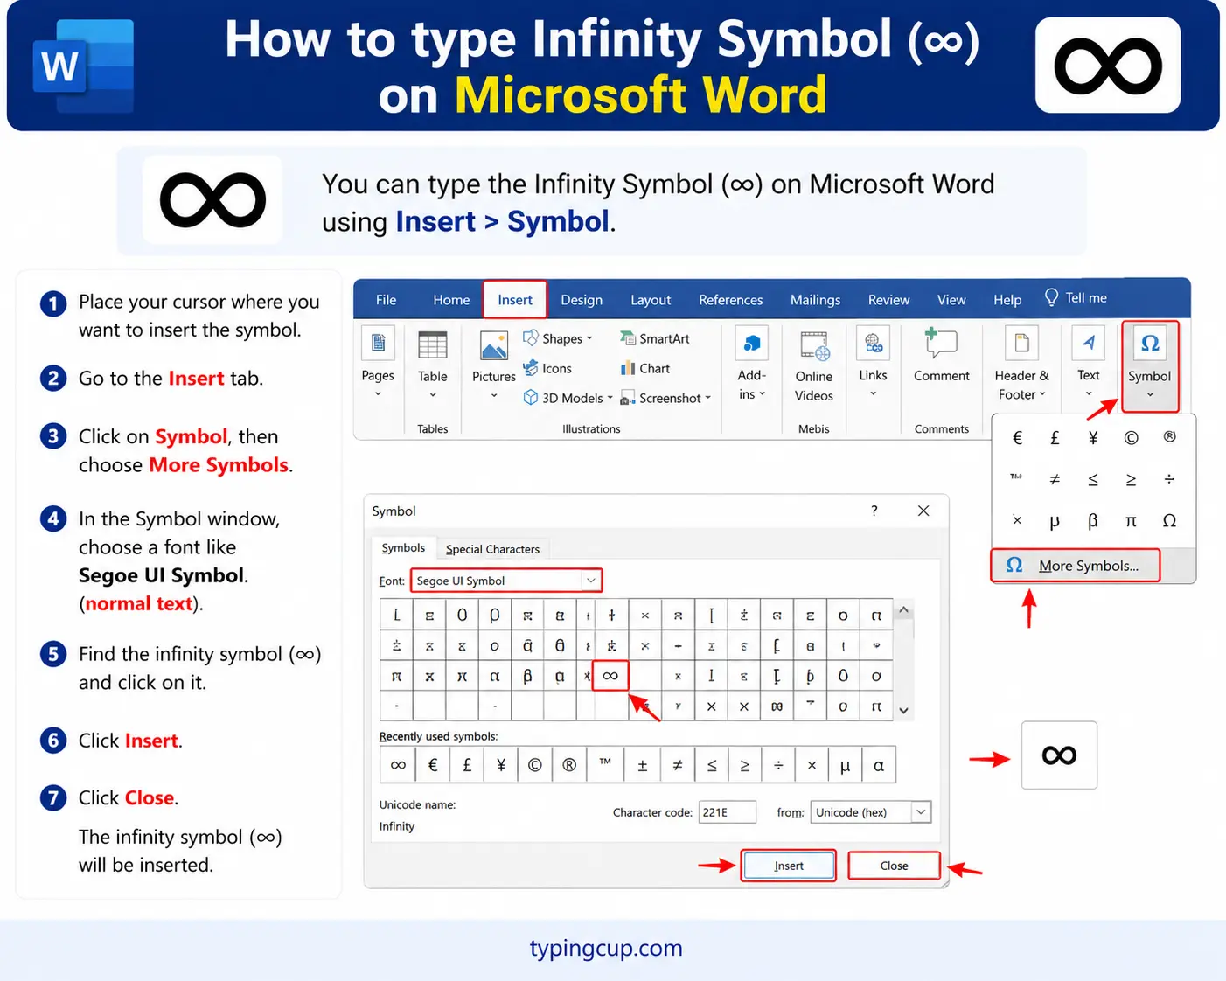Image resolution: width=1226 pixels, height=981 pixels.
Task: Choose plus-minus sign in Recently used symbols
Action: point(642,765)
